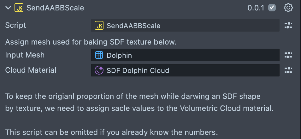Image resolution: width=301 pixels, height=139 pixels.
Task: Click the JS icon inside Script field
Action: [x=99, y=26]
